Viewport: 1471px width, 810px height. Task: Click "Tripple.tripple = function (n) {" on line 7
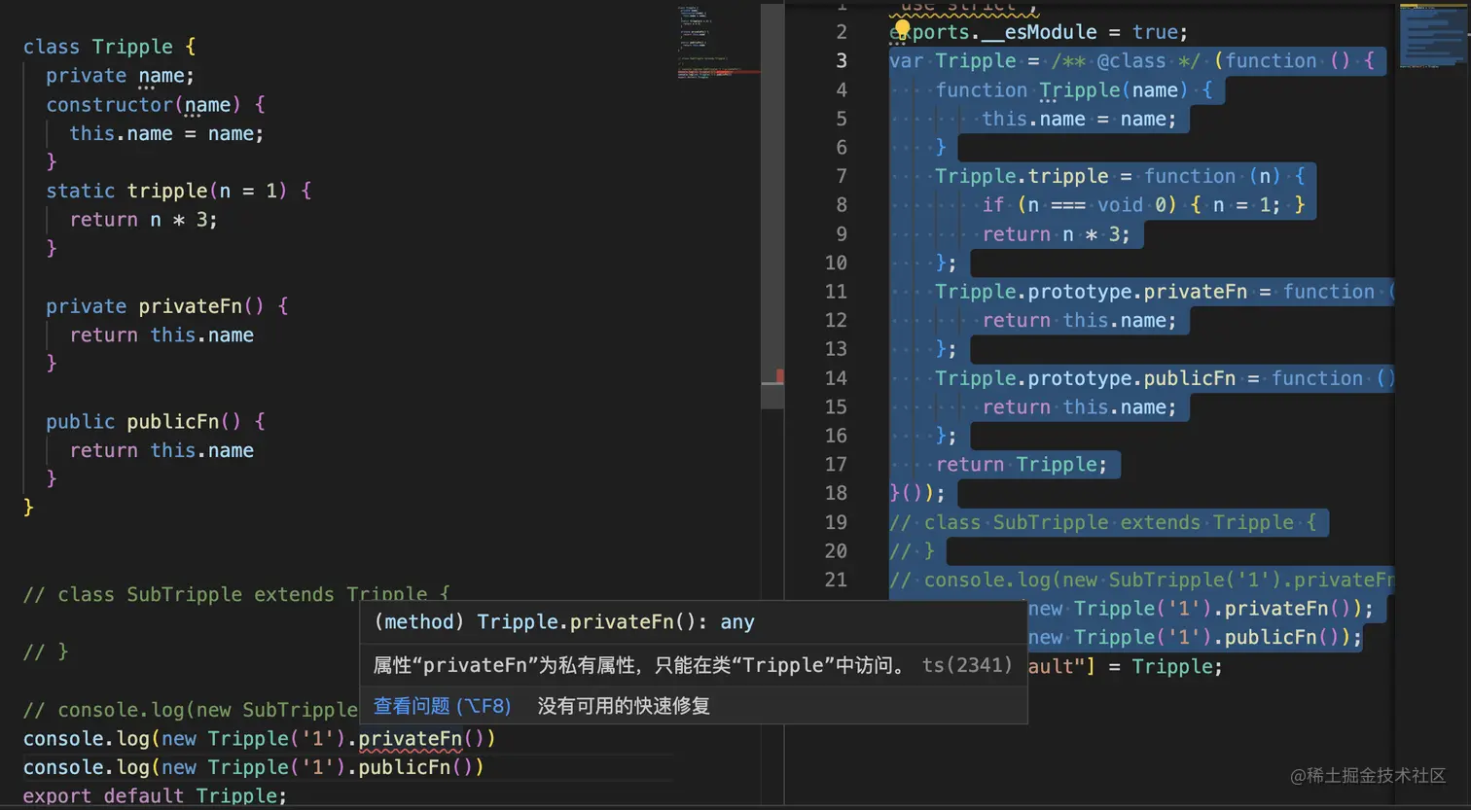tap(1120, 176)
